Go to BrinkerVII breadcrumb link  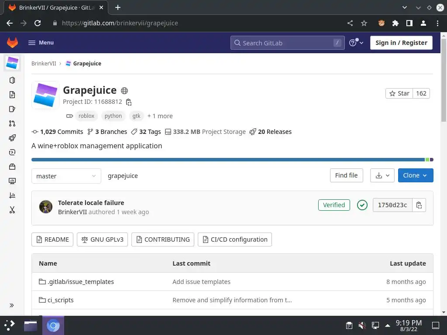[x=44, y=64]
